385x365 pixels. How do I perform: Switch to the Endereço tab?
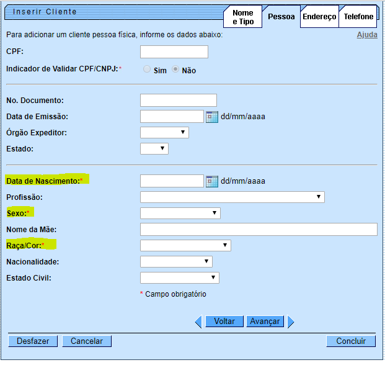pyautogui.click(x=319, y=17)
